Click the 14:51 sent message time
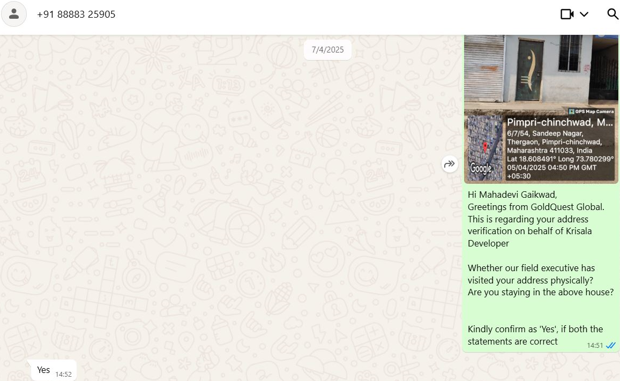Viewport: 620px width, 381px height. click(x=595, y=346)
